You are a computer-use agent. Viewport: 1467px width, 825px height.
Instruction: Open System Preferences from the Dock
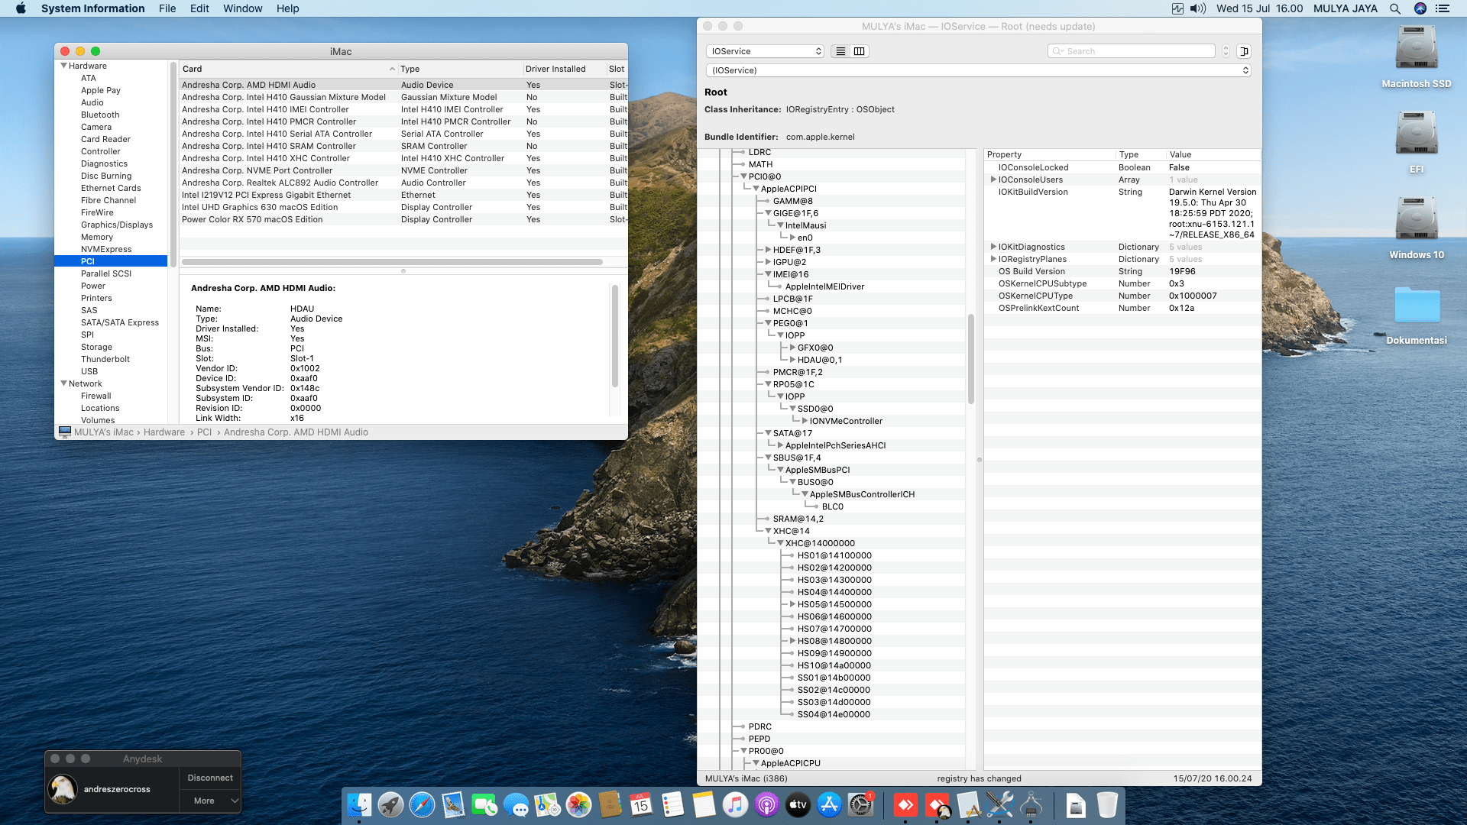tap(861, 804)
